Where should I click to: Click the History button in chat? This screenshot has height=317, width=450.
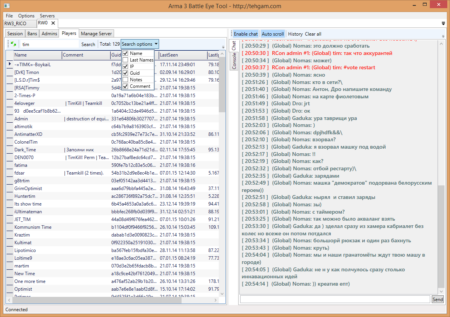click(x=295, y=34)
